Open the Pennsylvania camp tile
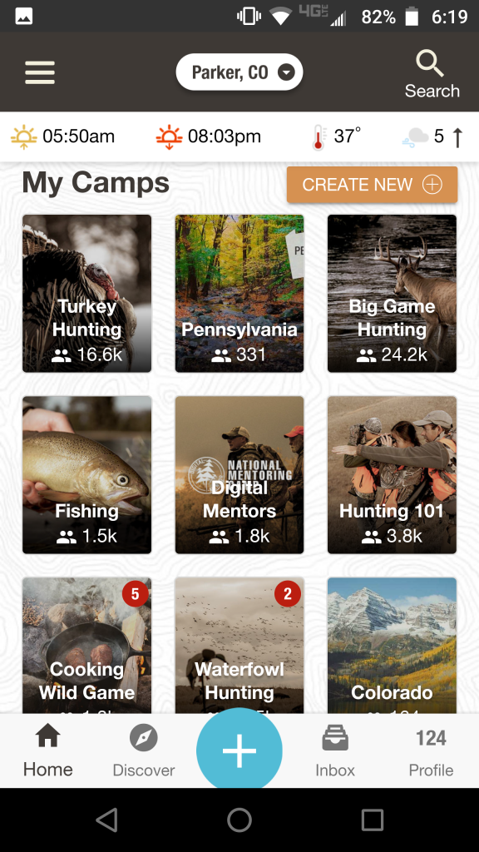Viewport: 479px width, 852px height. 239,294
